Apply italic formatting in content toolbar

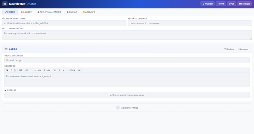[x=11, y=70]
